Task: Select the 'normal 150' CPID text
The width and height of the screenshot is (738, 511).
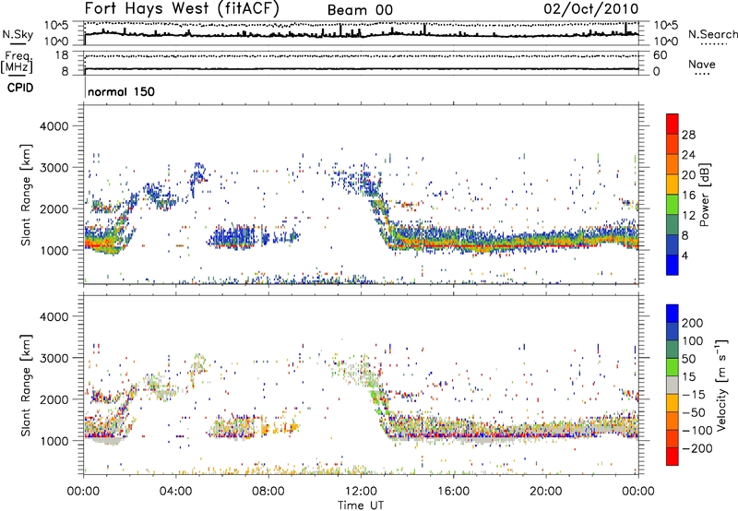Action: [121, 91]
